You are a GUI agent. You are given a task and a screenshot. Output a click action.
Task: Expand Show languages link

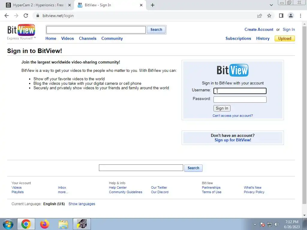pyautogui.click(x=82, y=204)
